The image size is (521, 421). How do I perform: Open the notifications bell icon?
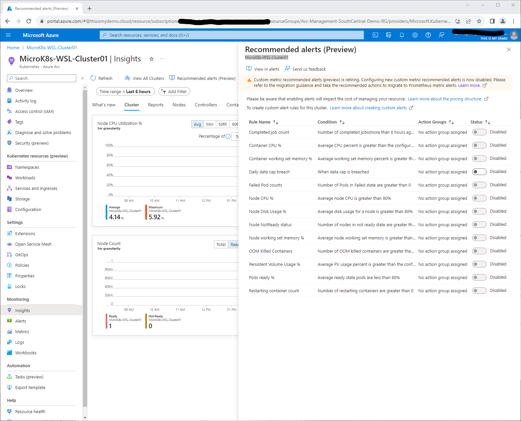pyautogui.click(x=402, y=35)
